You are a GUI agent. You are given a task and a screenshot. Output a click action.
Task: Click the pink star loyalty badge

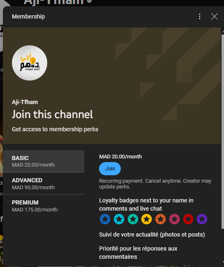pyautogui.click(x=174, y=219)
